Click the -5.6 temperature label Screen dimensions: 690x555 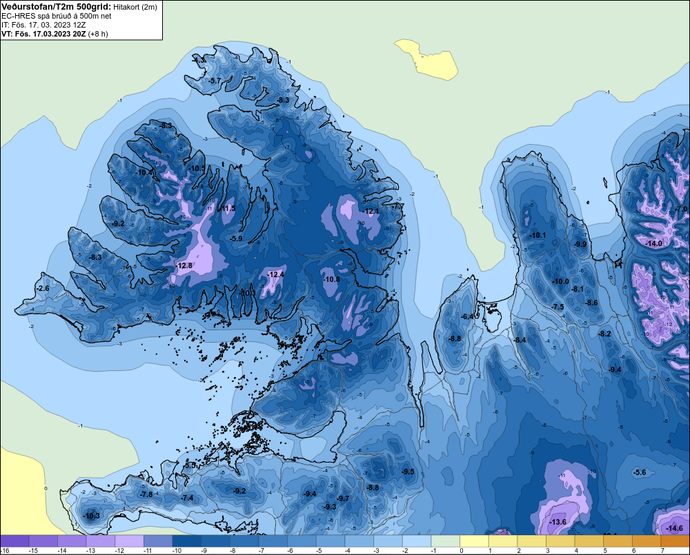pos(640,472)
